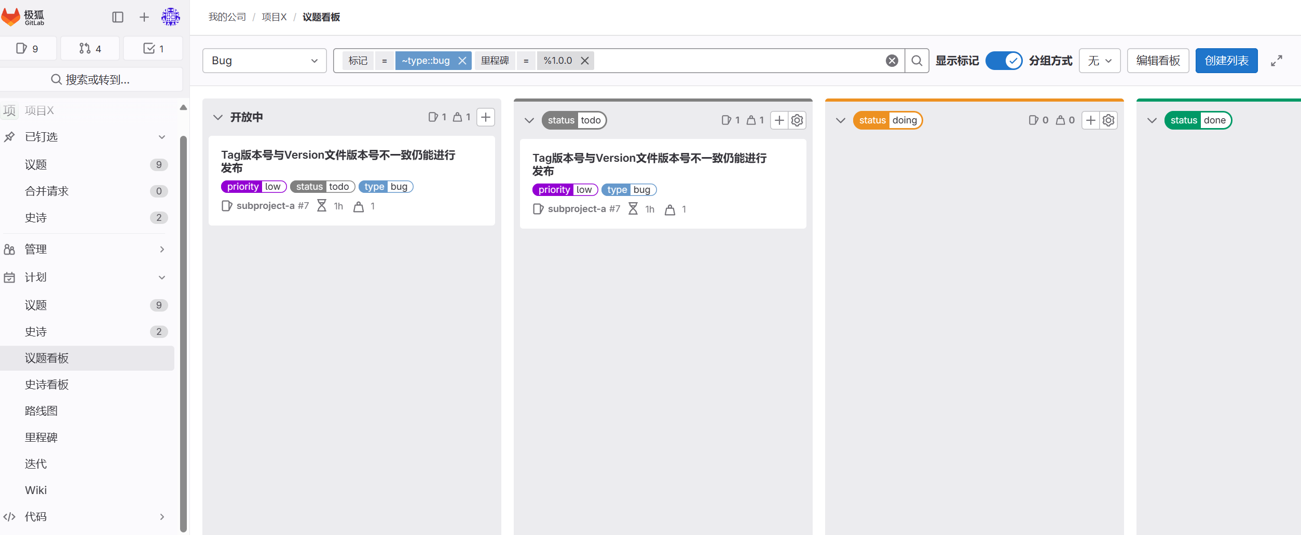This screenshot has height=535, width=1301.
Task: Clear all filters via circular X icon
Action: tap(892, 60)
